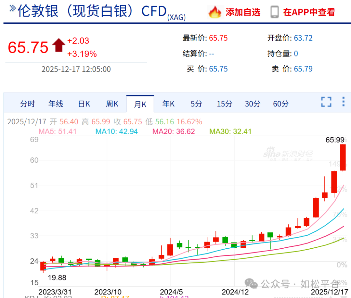Click the phone icon beside 在APP中查看
The image size is (351, 298).
[275, 12]
